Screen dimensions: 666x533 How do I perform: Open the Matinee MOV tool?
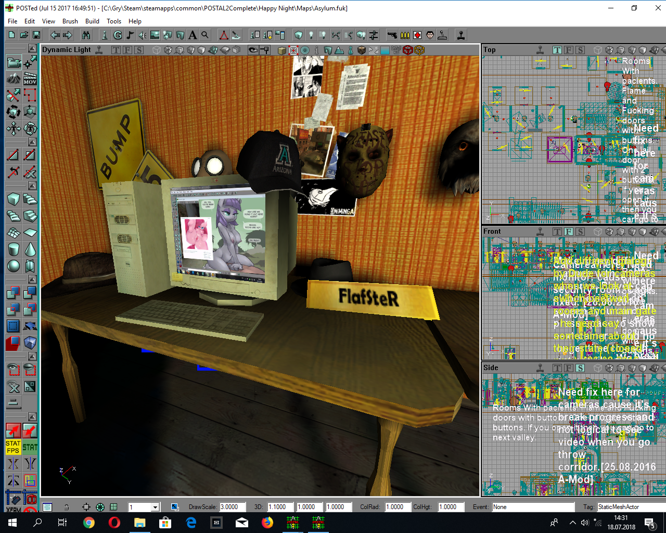[x=30, y=79]
